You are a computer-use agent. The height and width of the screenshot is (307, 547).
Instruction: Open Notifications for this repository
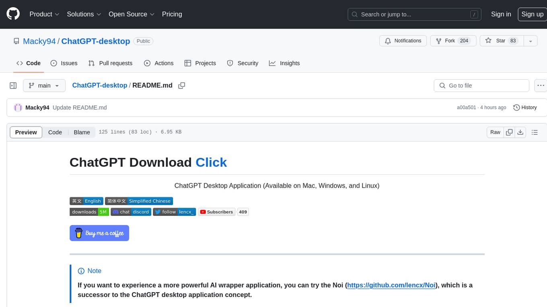(403, 41)
